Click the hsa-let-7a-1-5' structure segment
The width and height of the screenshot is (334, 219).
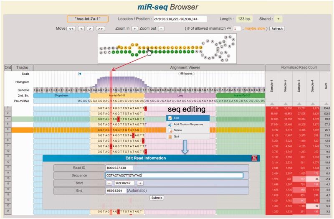point(117,96)
